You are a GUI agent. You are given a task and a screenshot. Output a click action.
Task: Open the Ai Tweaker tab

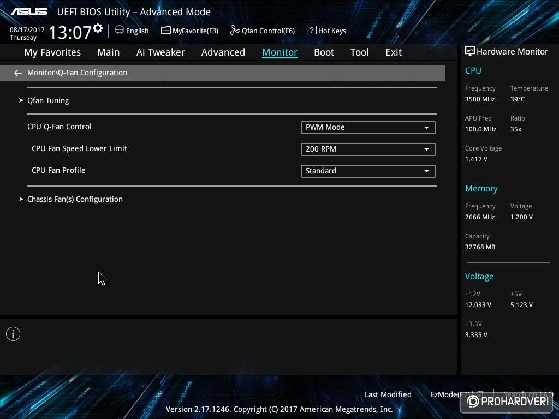coord(160,52)
